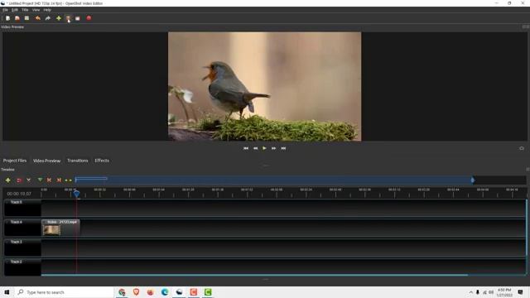Viewport: 530px width, 298px height.
Task: Click the timeline zoom slider bar
Action: click(273, 180)
